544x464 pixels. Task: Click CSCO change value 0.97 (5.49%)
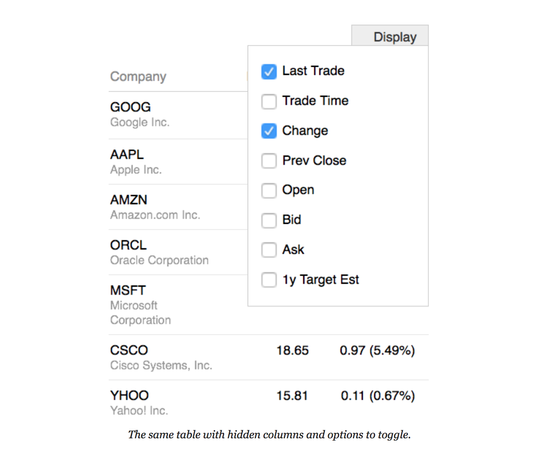377,351
